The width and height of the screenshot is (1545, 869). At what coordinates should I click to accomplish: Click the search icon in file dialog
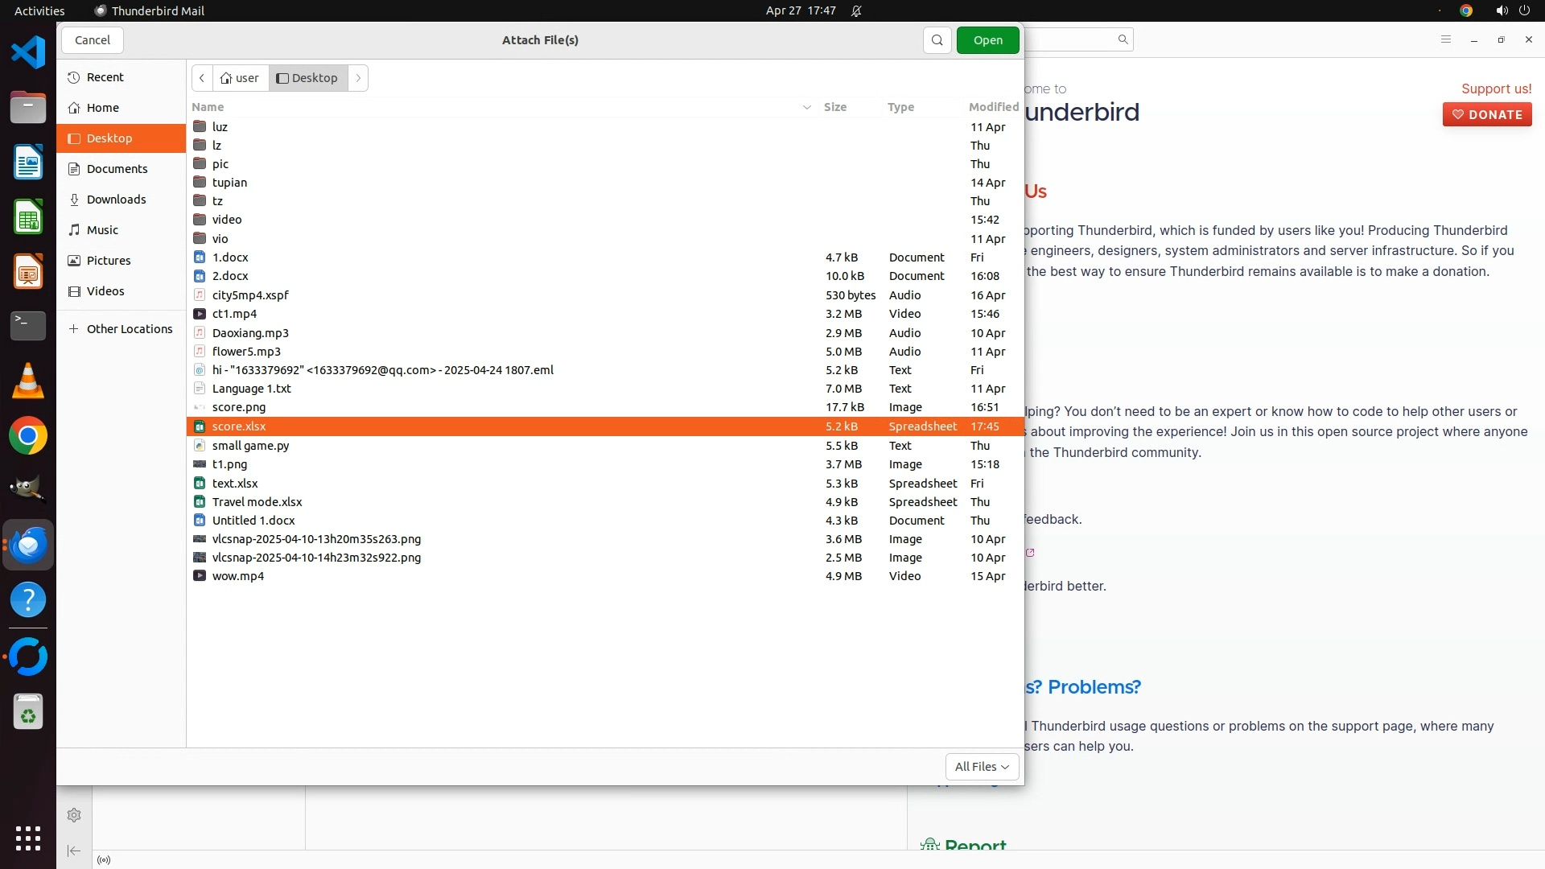click(x=937, y=40)
